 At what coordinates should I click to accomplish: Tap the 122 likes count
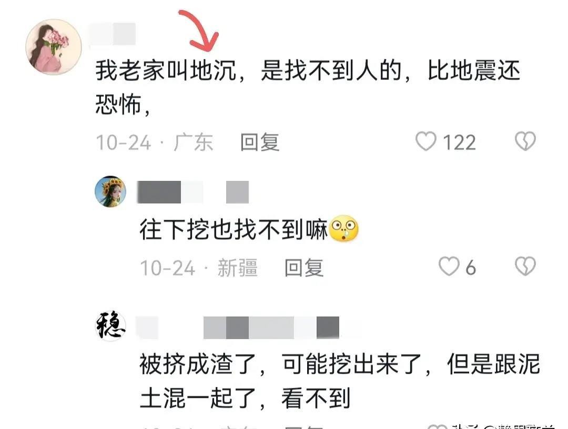click(459, 142)
